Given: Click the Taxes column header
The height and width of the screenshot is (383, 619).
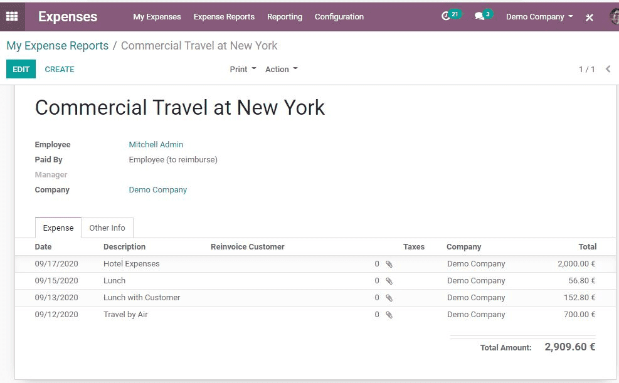Looking at the screenshot, I should 414,246.
